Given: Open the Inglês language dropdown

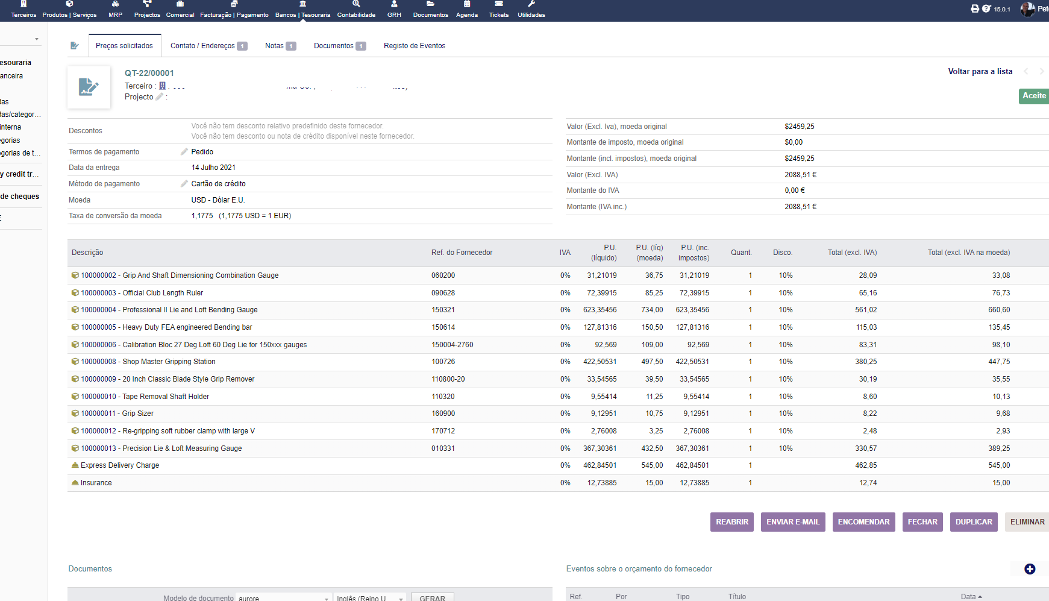Looking at the screenshot, I should pyautogui.click(x=370, y=598).
